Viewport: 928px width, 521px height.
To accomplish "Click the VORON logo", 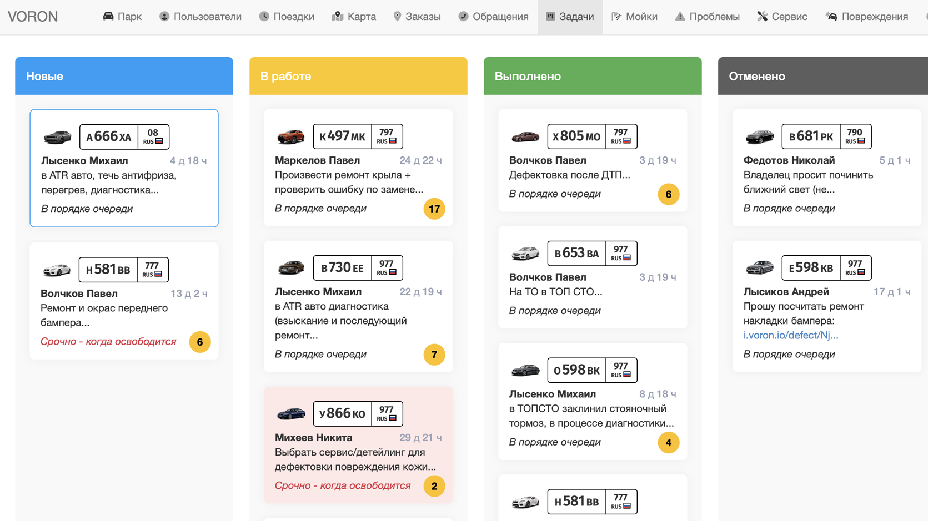I will 33,17.
